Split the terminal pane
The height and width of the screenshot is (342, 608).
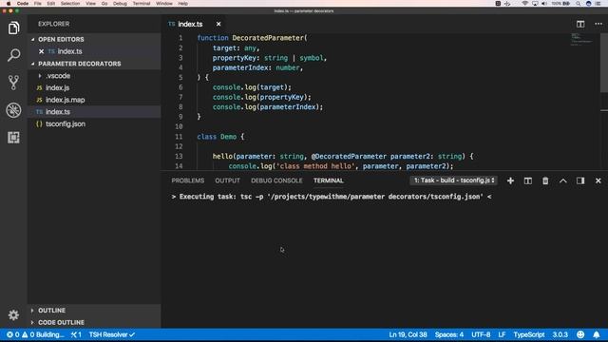coord(528,180)
